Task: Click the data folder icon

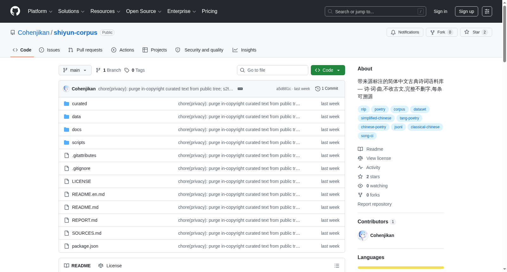Action: click(x=67, y=117)
